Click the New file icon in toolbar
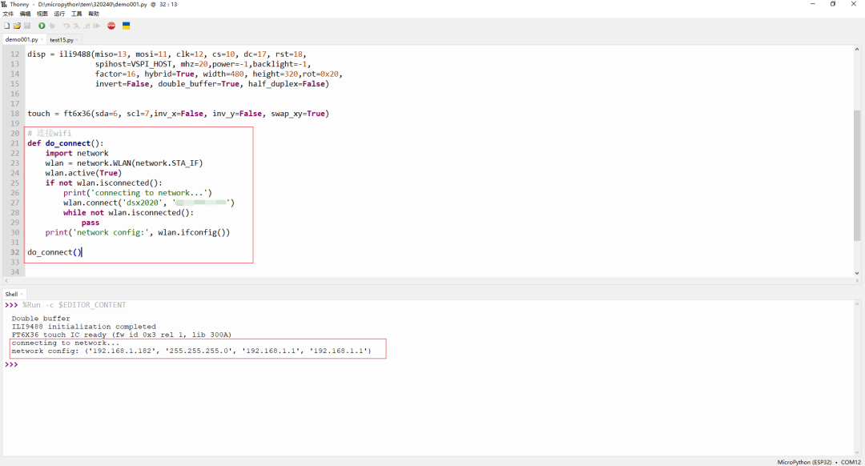865x466 pixels. coord(6,26)
